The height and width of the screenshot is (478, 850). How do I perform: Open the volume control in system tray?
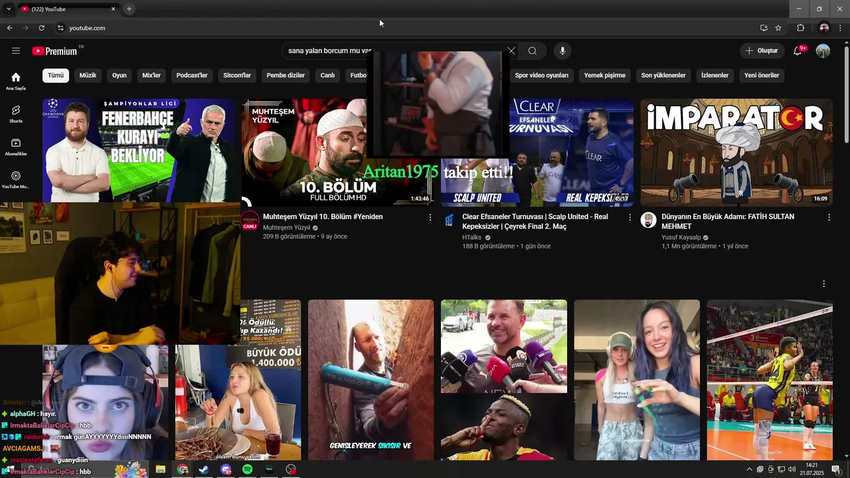[792, 469]
